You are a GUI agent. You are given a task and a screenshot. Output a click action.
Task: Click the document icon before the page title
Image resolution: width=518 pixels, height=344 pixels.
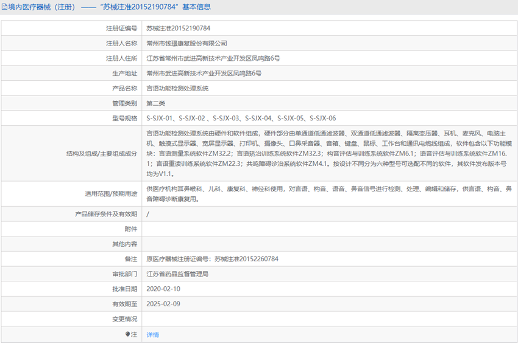[x=5, y=7]
